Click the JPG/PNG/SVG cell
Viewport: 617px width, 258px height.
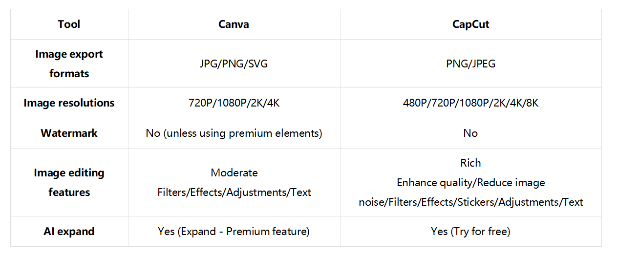[234, 64]
